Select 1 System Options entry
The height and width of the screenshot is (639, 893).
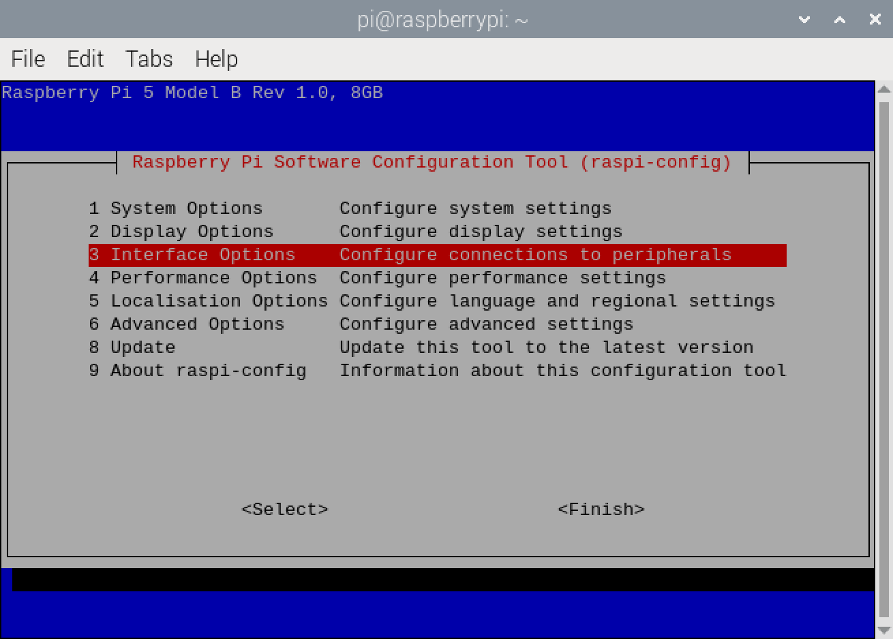coord(175,208)
